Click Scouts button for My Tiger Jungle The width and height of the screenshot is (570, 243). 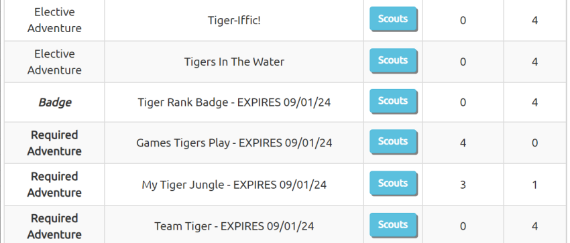(x=393, y=183)
